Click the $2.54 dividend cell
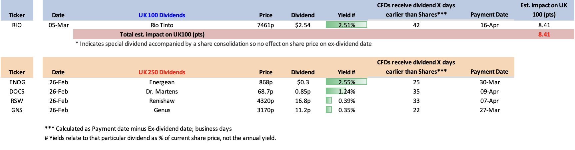The image size is (575, 150). tap(302, 25)
